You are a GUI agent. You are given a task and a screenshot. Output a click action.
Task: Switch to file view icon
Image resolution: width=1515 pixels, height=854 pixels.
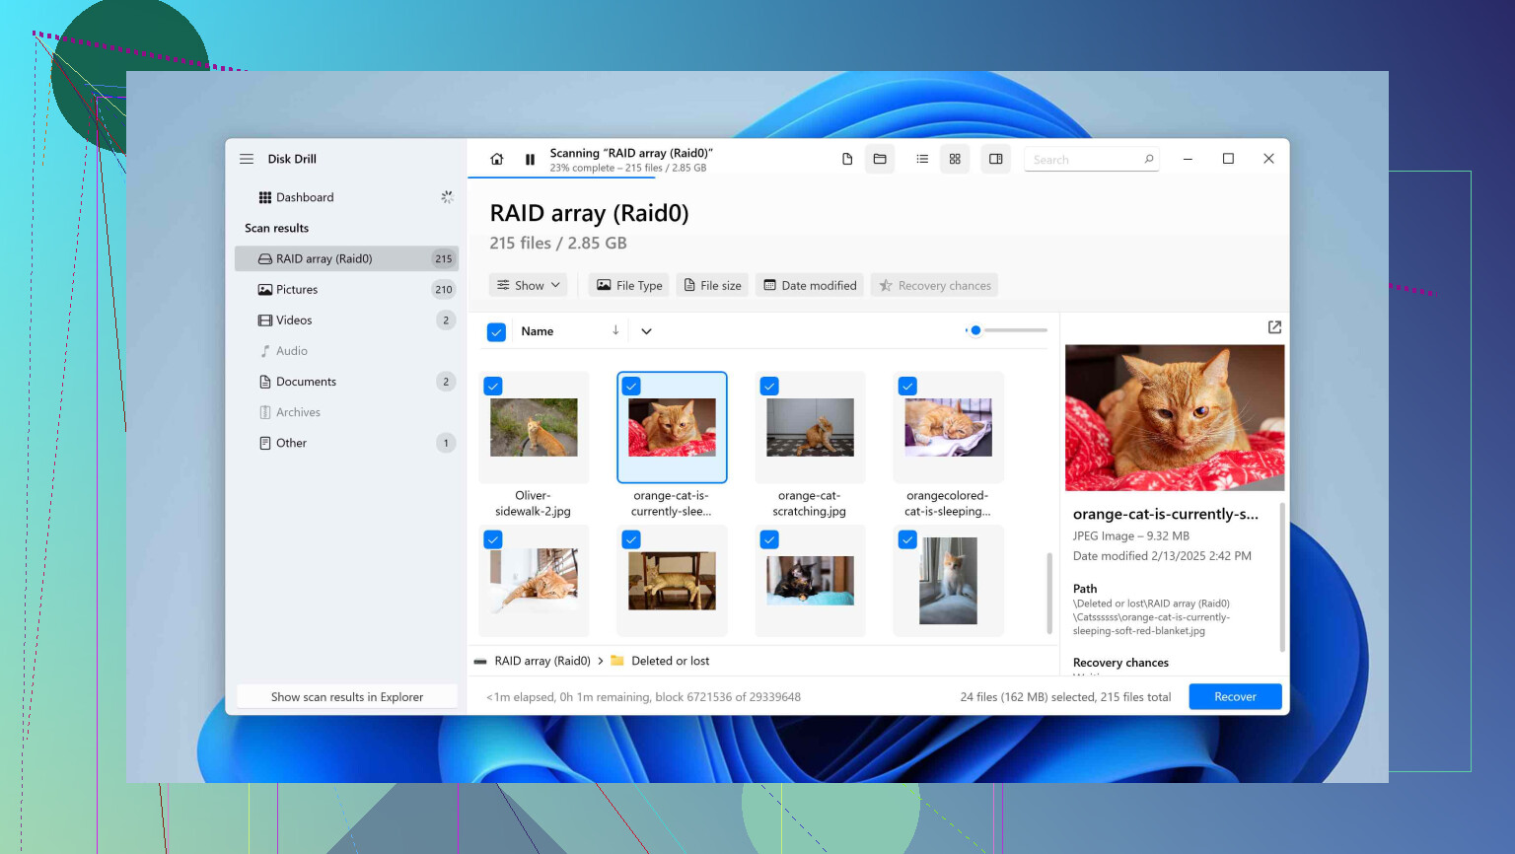[847, 159]
